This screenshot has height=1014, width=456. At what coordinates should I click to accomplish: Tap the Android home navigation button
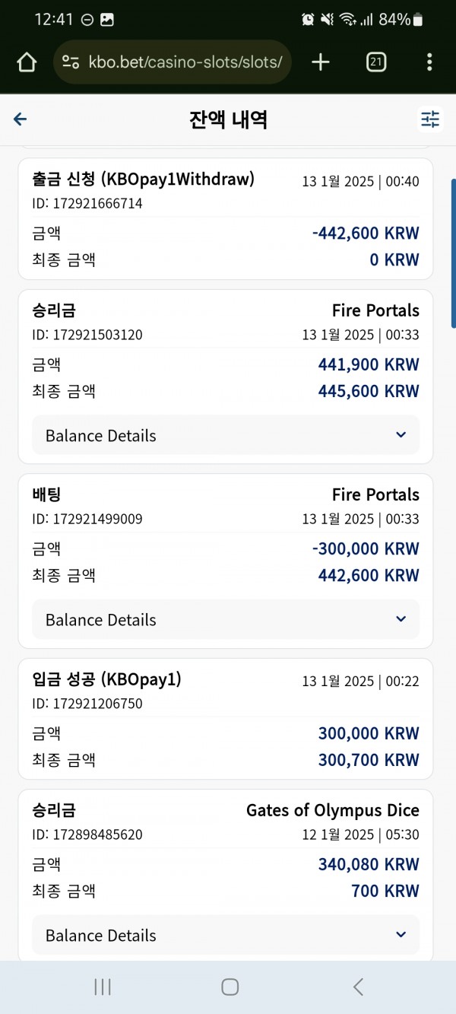pos(230,987)
